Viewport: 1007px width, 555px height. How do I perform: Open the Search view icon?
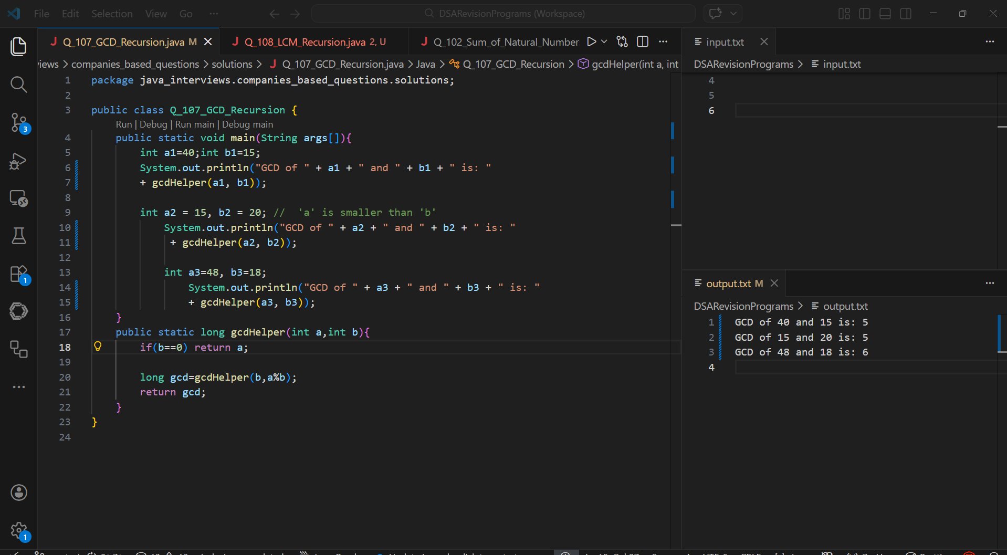(x=19, y=84)
